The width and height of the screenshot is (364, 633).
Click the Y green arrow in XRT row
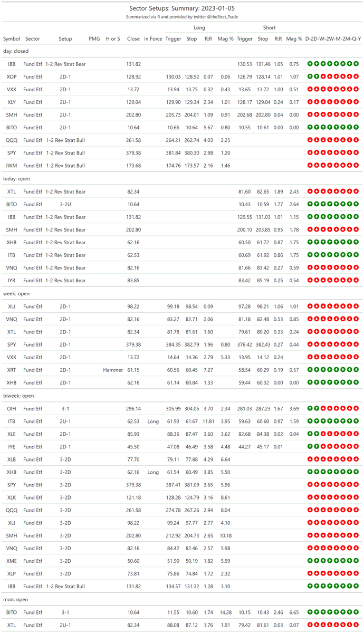tap(357, 370)
